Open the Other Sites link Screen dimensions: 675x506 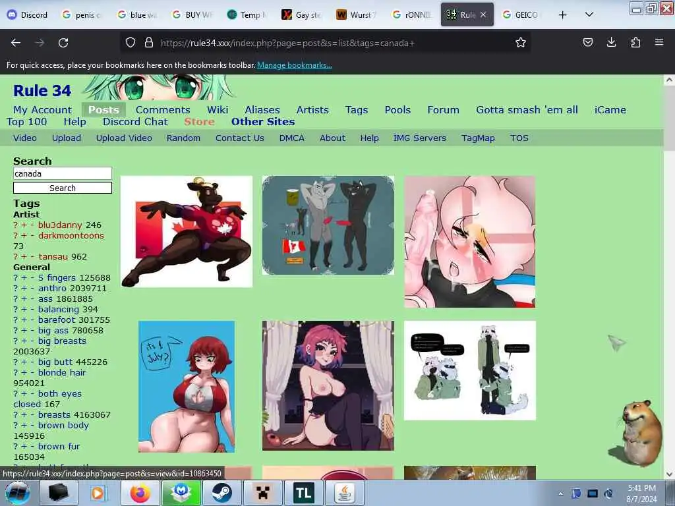pyautogui.click(x=263, y=122)
